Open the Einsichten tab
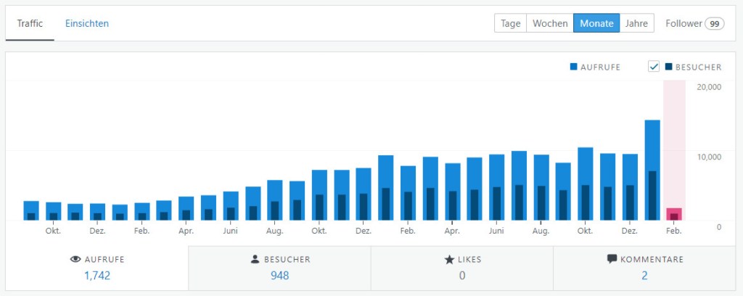The height and width of the screenshot is (296, 743). pos(87,23)
